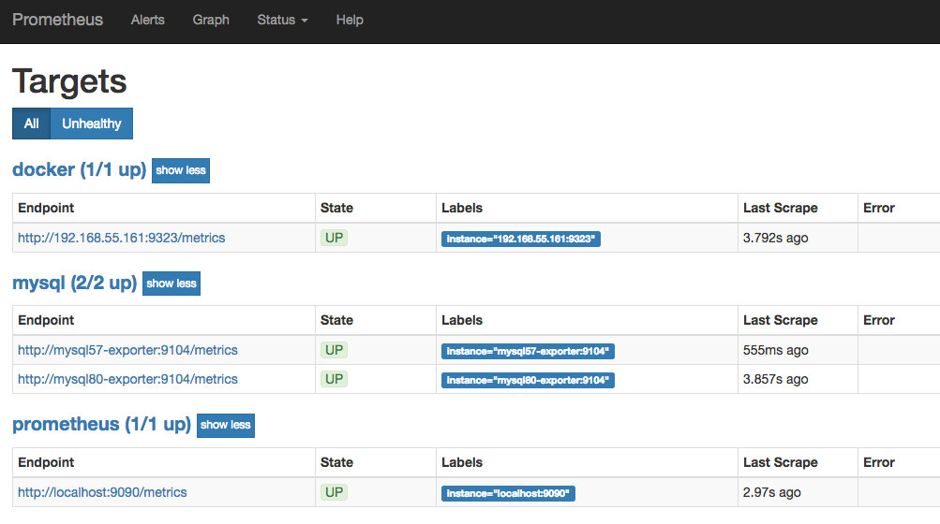This screenshot has height=524, width=940.
Task: Select the All targets filter
Action: (x=31, y=124)
